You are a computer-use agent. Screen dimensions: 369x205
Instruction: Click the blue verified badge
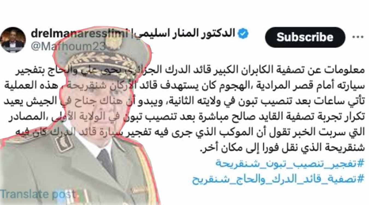point(243,34)
